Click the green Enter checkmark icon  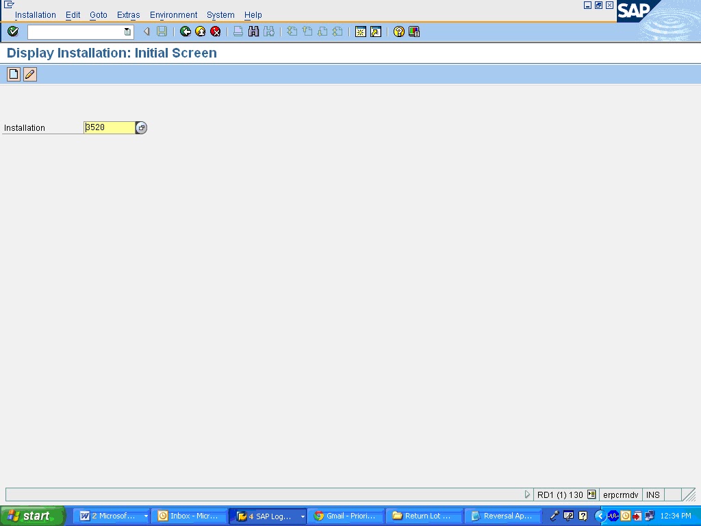[x=13, y=32]
